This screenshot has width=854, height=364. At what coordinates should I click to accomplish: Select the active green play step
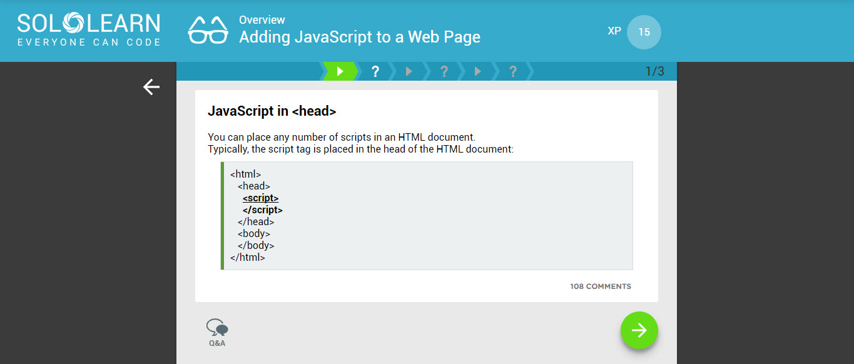pos(340,71)
